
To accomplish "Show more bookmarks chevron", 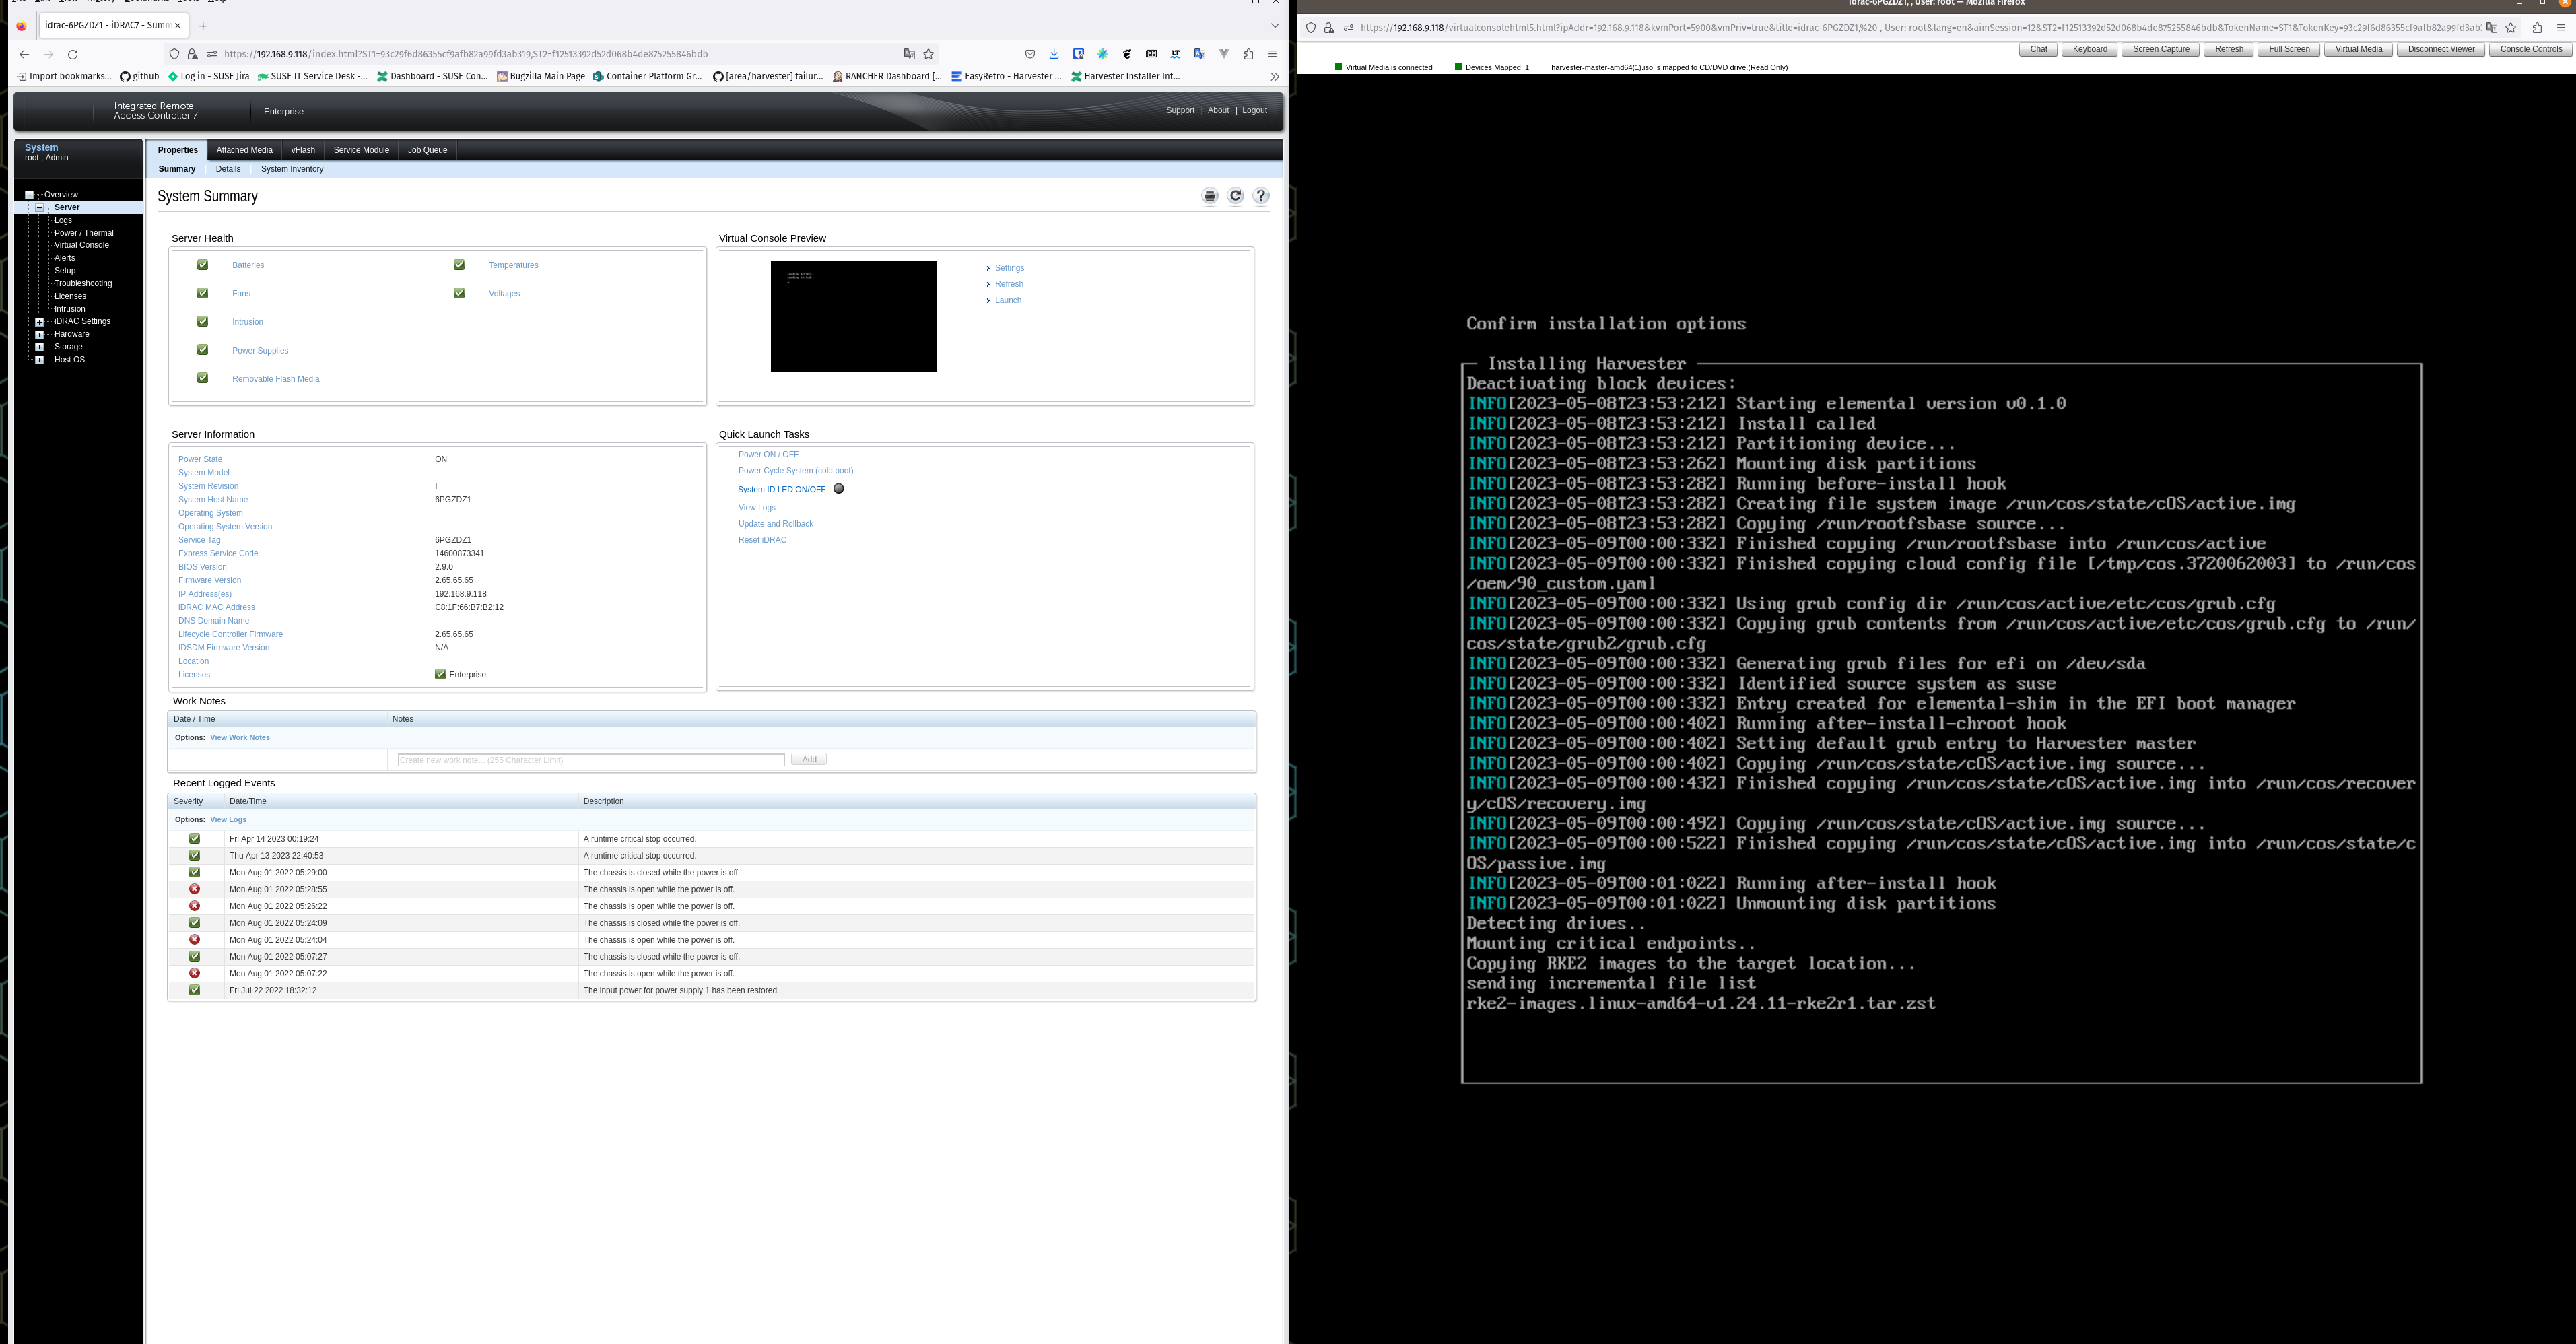I will pyautogui.click(x=1274, y=76).
